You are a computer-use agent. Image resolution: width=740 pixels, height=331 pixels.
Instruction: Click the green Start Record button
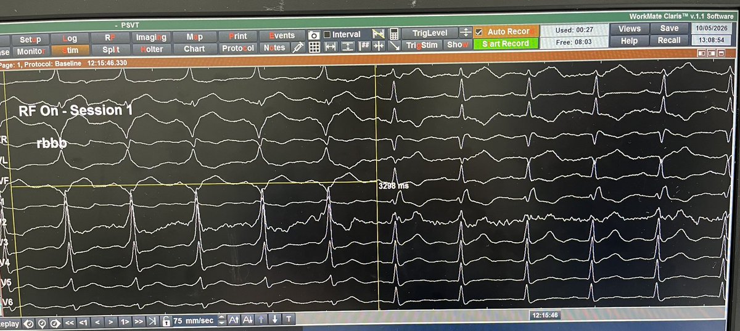(x=505, y=44)
